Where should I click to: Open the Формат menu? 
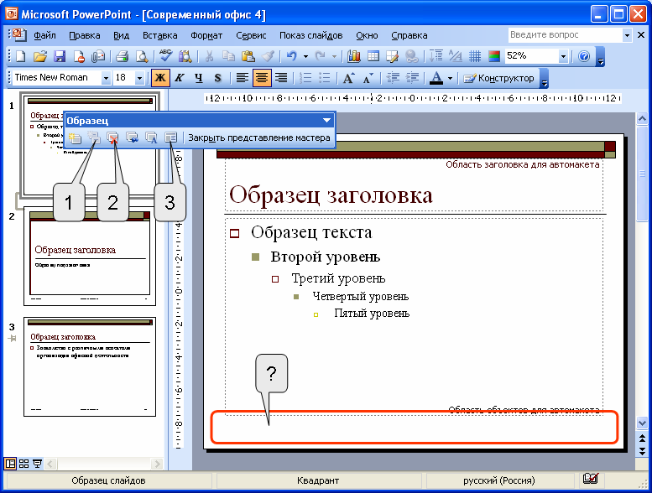click(x=206, y=35)
